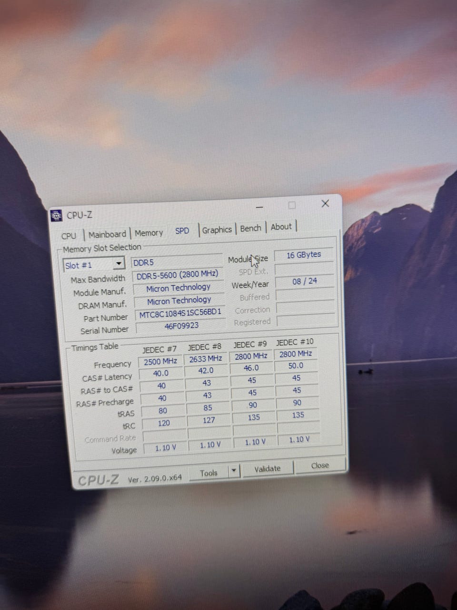This screenshot has width=457, height=610.
Task: Click the Memory Slot Selection group label
Action: (102, 248)
